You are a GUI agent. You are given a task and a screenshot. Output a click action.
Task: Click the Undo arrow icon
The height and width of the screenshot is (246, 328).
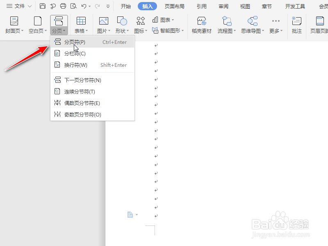click(x=84, y=6)
